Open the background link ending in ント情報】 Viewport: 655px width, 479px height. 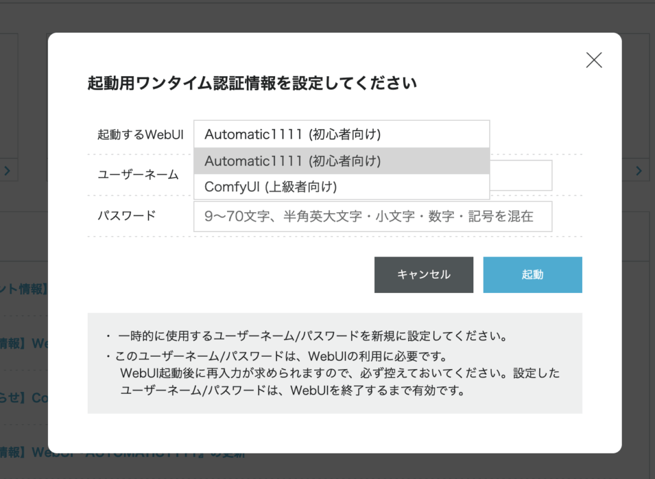click(x=24, y=288)
